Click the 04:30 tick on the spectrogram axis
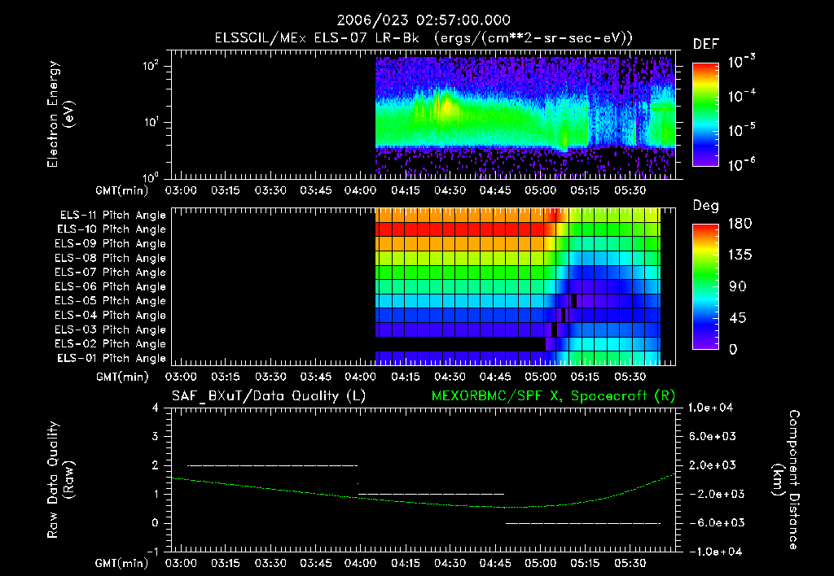 450,190
